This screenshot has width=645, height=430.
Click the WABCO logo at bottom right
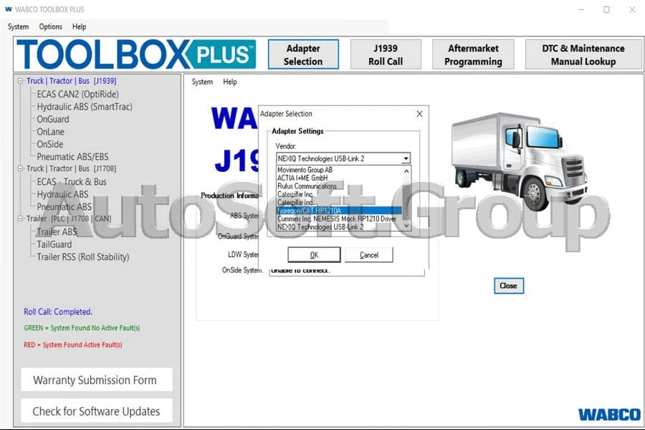pyautogui.click(x=608, y=414)
